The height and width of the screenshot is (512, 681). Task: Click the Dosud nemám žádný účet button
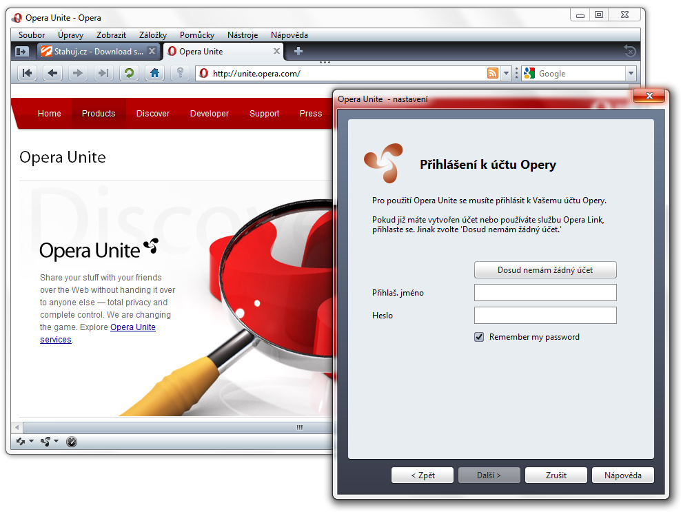point(545,269)
